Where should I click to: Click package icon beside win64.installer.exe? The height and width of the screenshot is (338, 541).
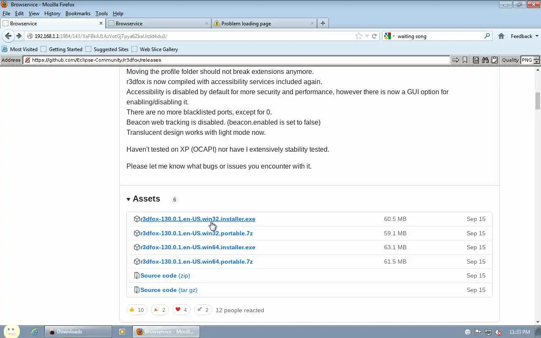point(137,247)
